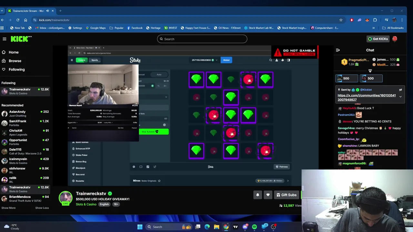Close the Trainwreckstv browser tab

point(52,11)
